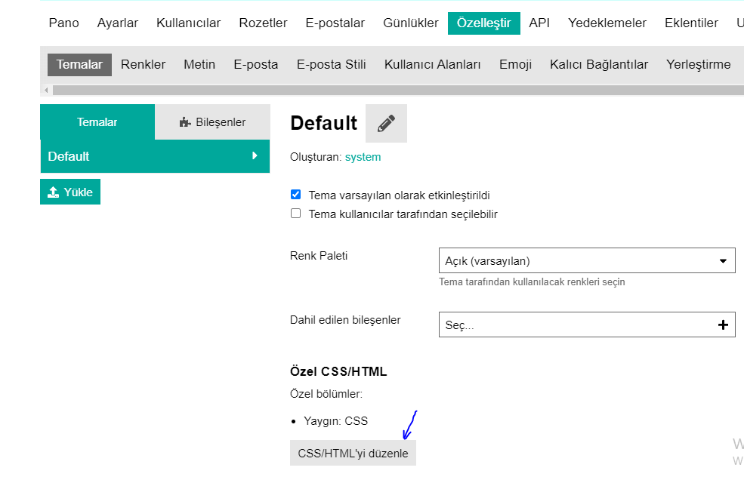
Task: Click the upload icon on Yükle button
Action: pyautogui.click(x=53, y=192)
